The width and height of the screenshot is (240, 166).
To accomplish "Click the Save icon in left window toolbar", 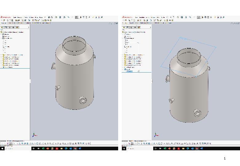I will [x=60, y=18].
